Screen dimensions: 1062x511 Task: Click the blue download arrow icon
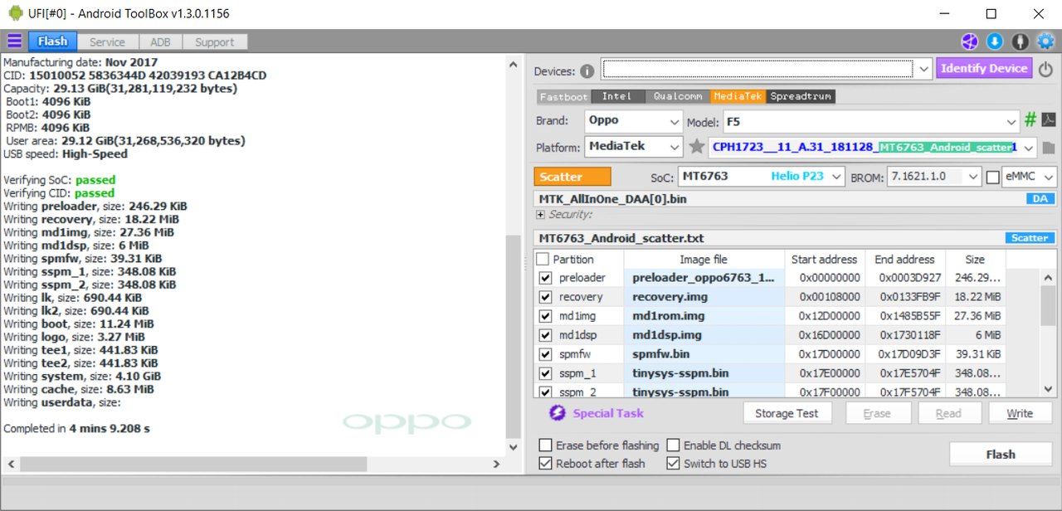click(x=994, y=41)
